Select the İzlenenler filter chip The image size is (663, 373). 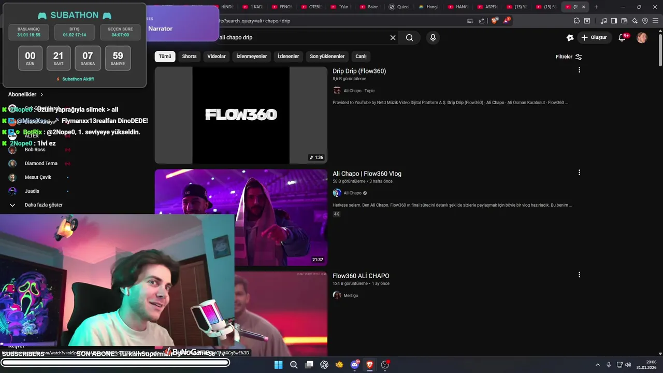pos(289,56)
